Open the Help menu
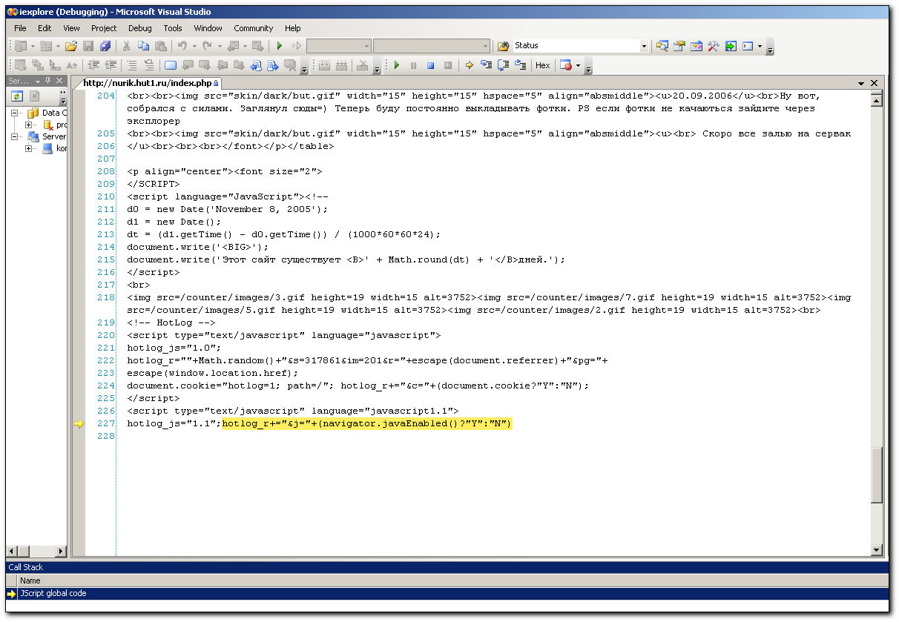The width and height of the screenshot is (899, 622). (293, 28)
